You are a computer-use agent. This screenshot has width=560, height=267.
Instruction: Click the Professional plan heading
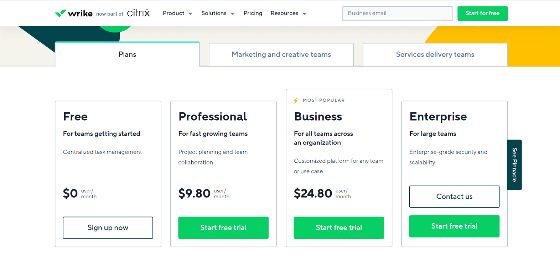tap(213, 117)
